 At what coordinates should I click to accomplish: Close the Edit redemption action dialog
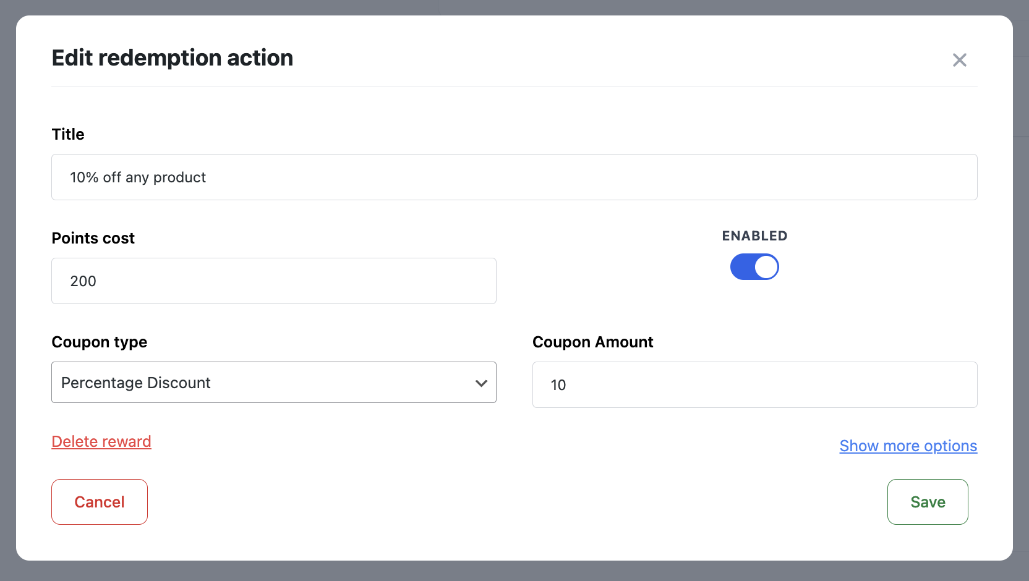[959, 59]
